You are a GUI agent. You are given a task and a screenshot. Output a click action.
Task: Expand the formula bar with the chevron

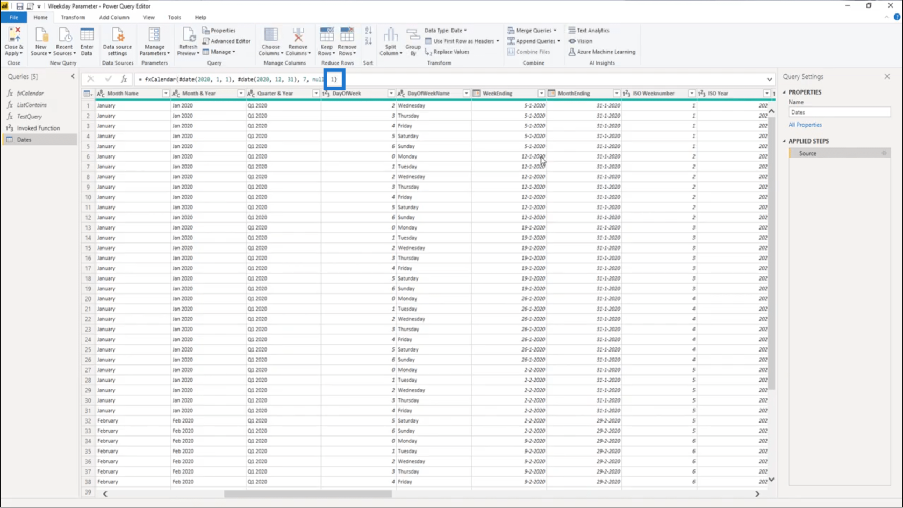coord(769,80)
